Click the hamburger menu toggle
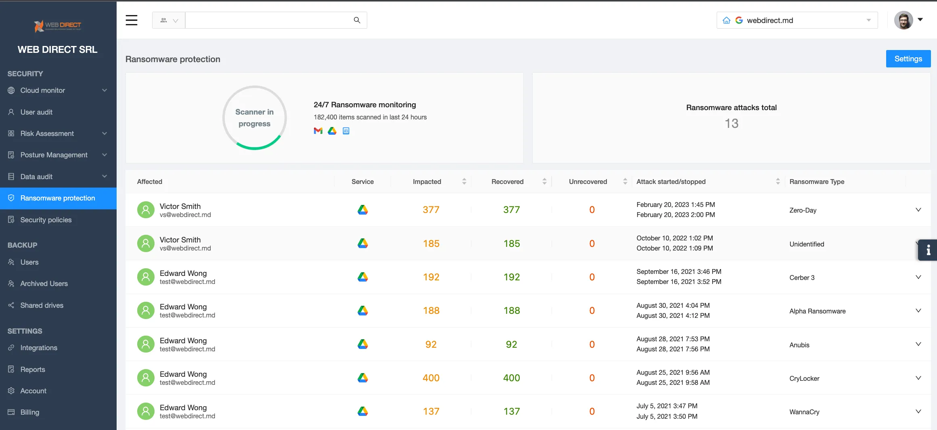937x430 pixels. coord(132,20)
